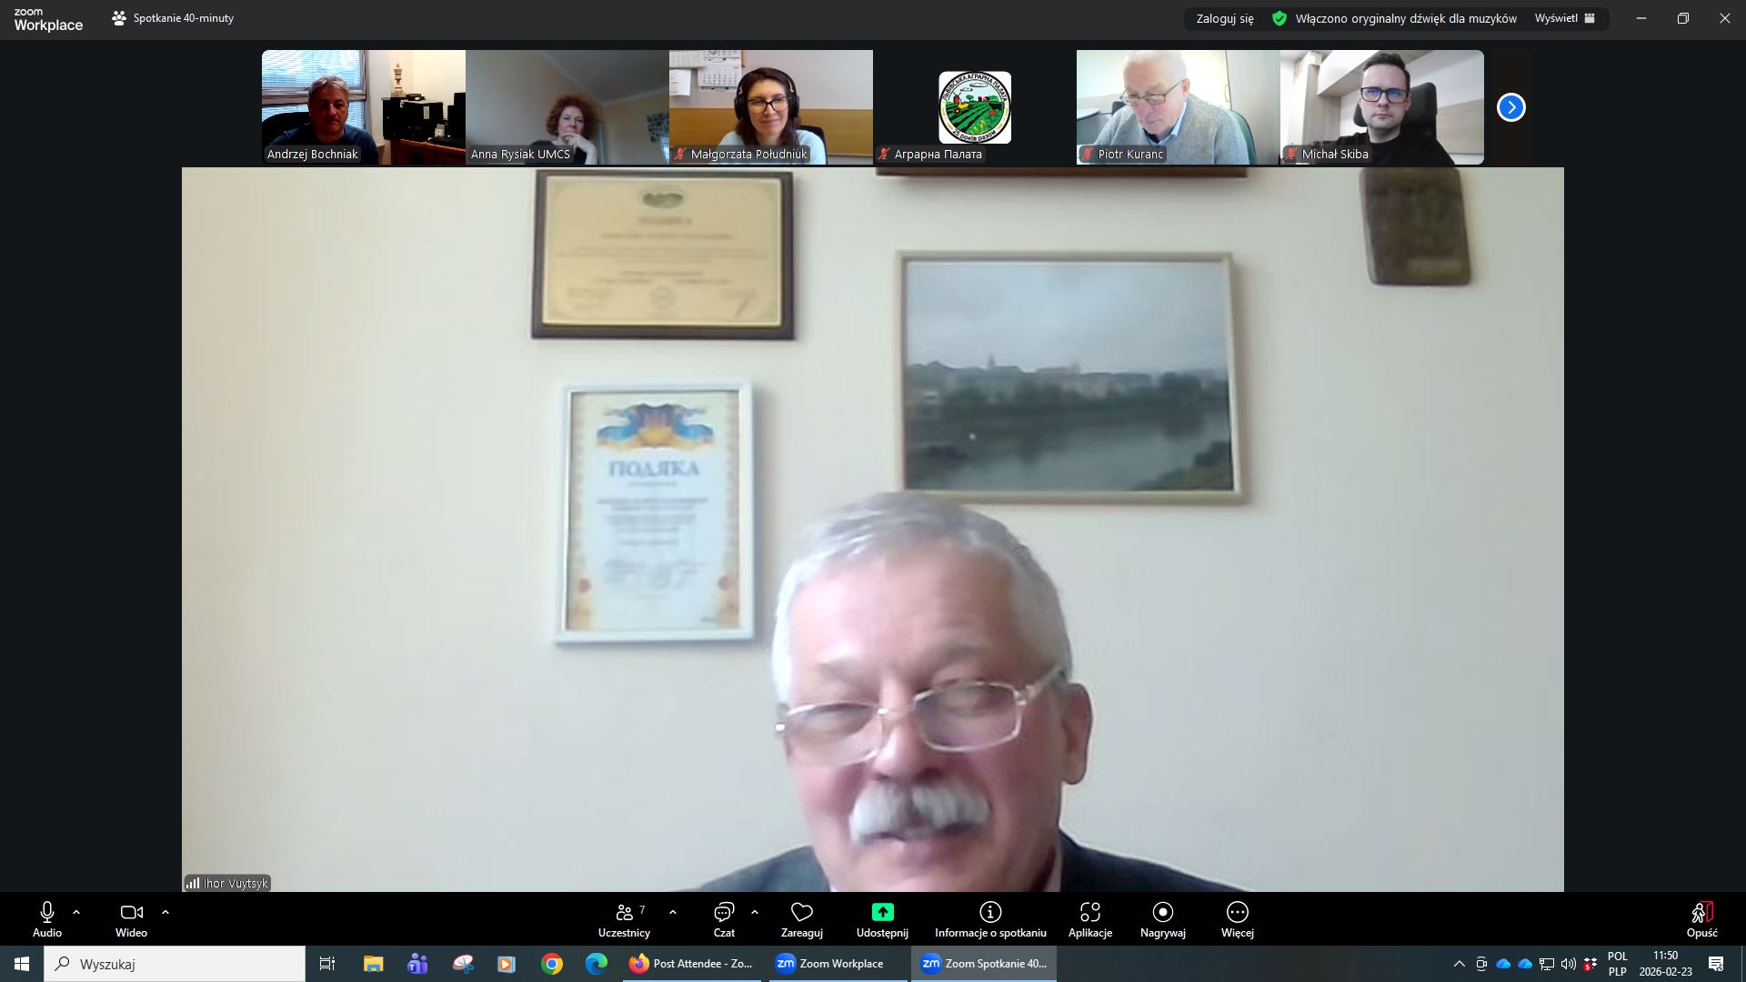Expand the arrow beside Uczestnicy
This screenshot has width=1746, height=982.
[673, 912]
